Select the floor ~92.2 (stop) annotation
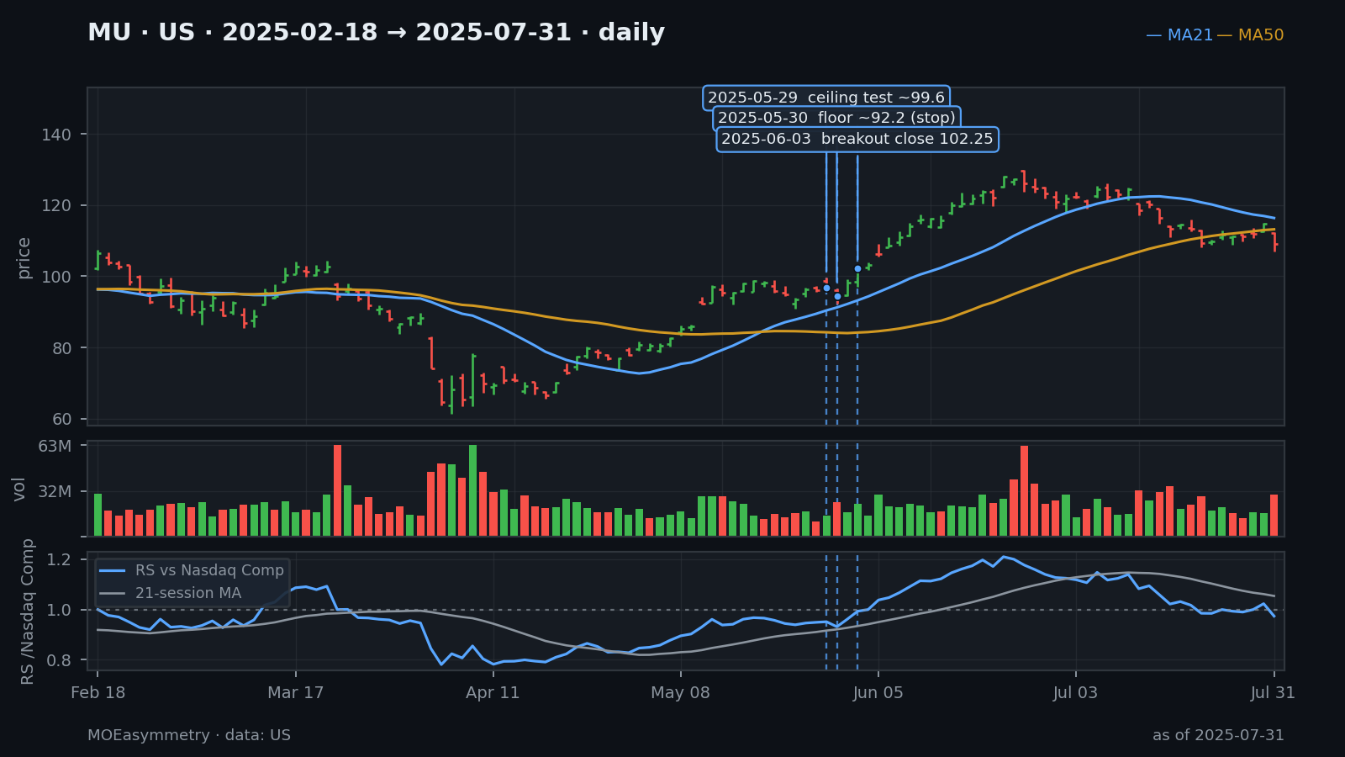The height and width of the screenshot is (757, 1345). tap(836, 118)
